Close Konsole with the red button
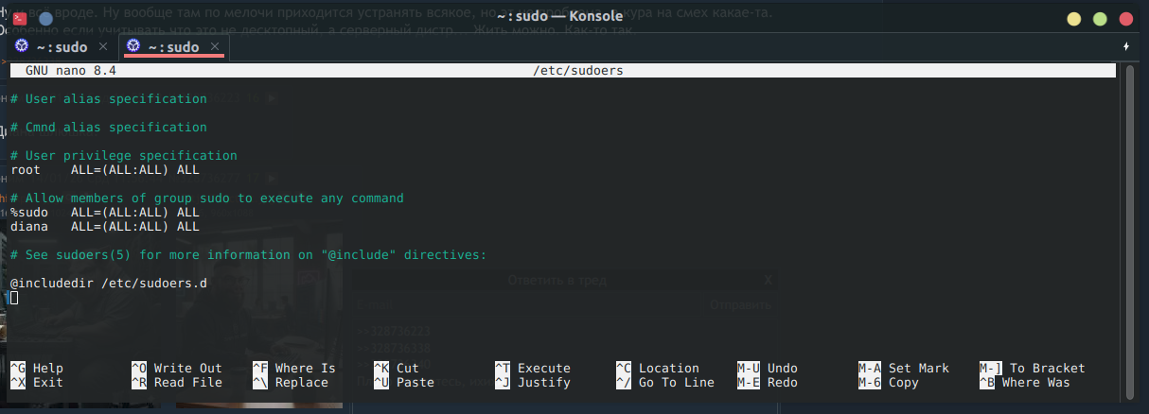Image resolution: width=1149 pixels, height=414 pixels. (x=1126, y=19)
